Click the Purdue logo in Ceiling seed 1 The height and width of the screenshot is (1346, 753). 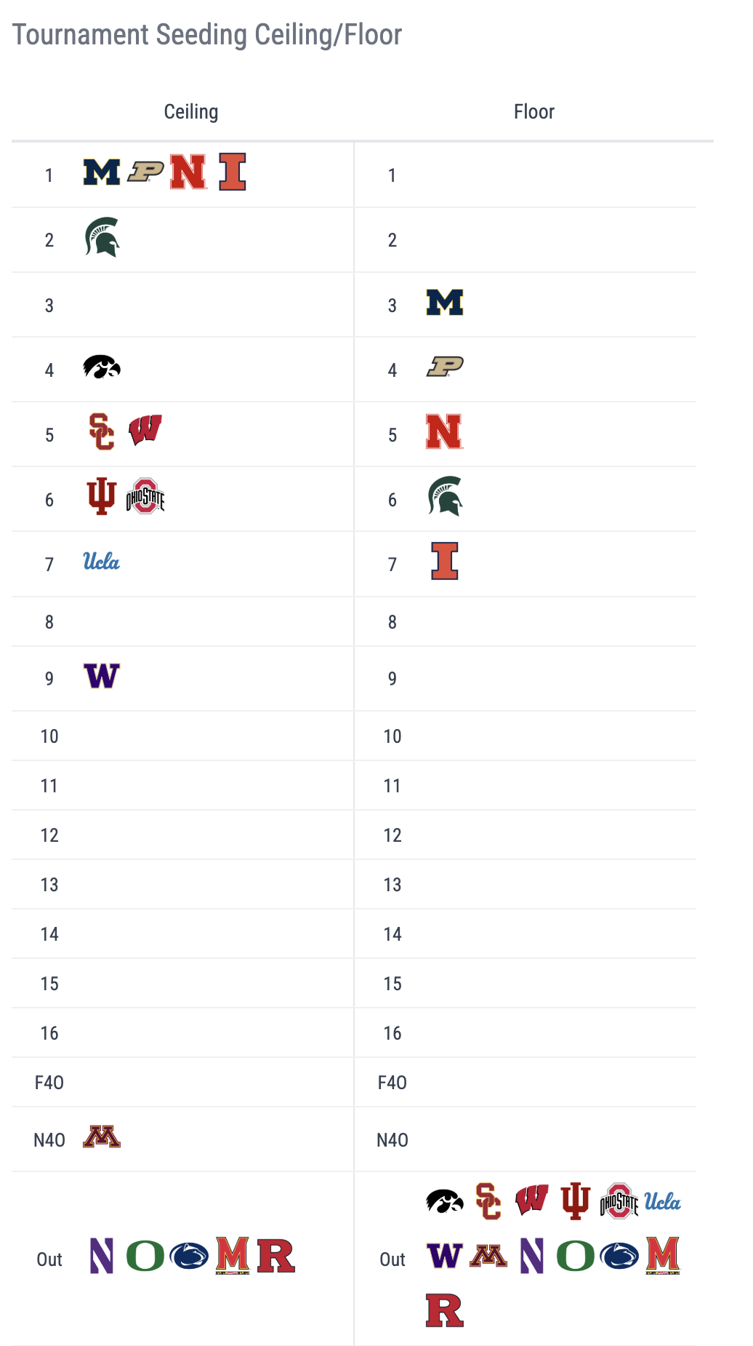point(145,172)
